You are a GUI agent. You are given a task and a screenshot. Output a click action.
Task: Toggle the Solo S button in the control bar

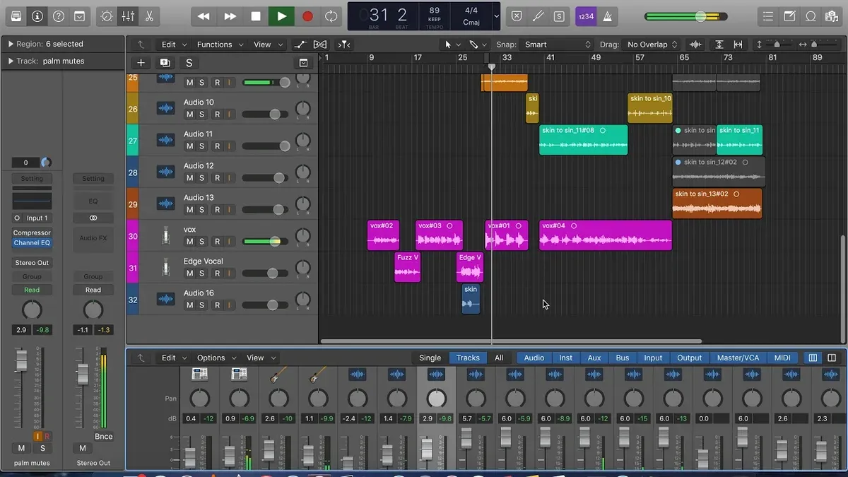pos(559,16)
